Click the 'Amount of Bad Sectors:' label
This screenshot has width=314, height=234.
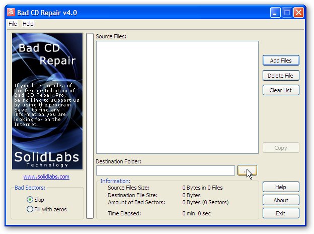pyautogui.click(x=136, y=202)
